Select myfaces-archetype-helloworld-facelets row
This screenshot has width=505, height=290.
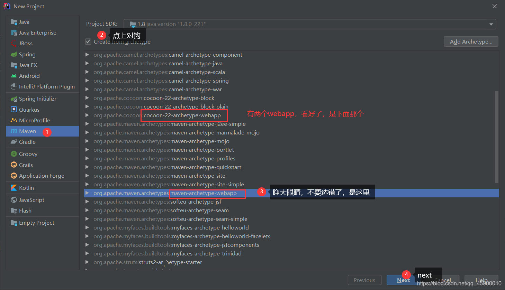[291, 236]
